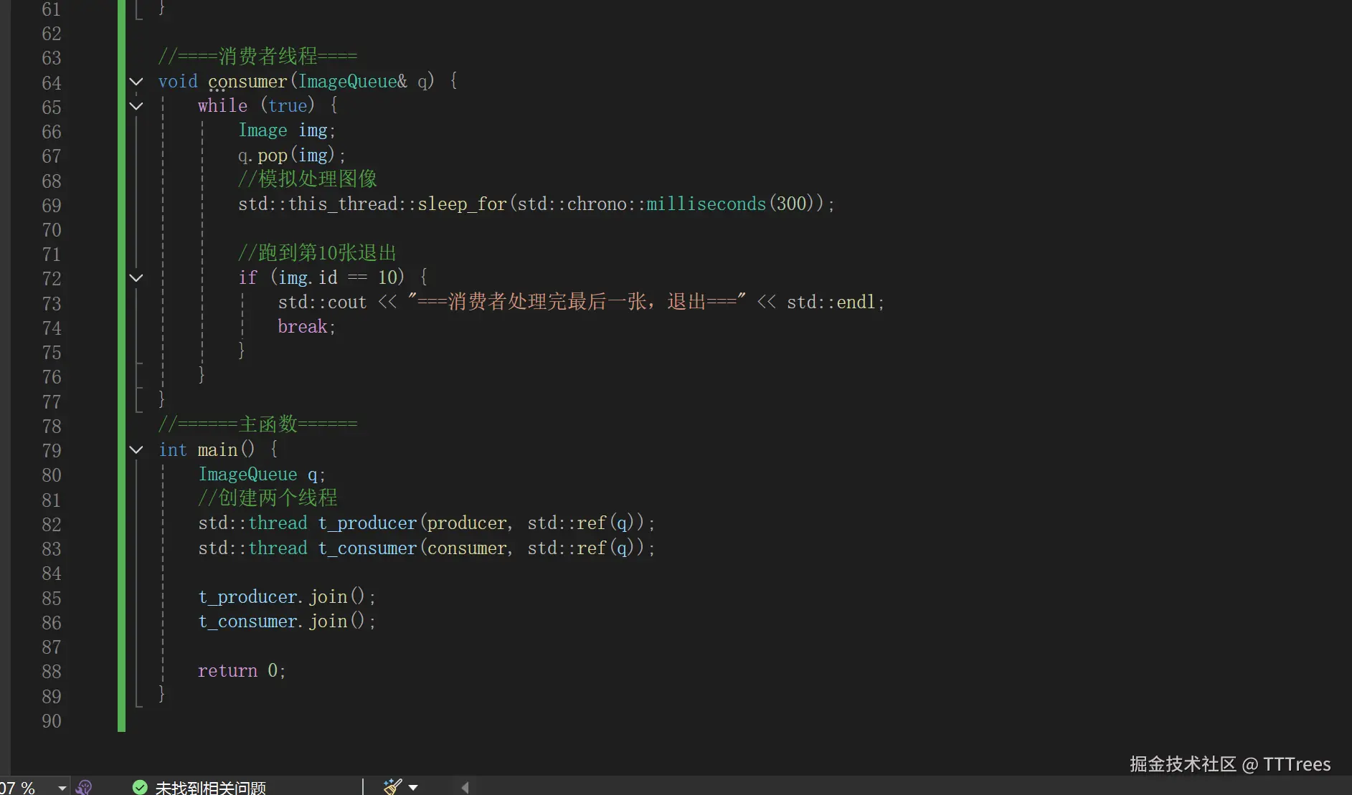Open the 未找到相关问题 status indicator
The height and width of the screenshot is (795, 1352).
click(199, 787)
